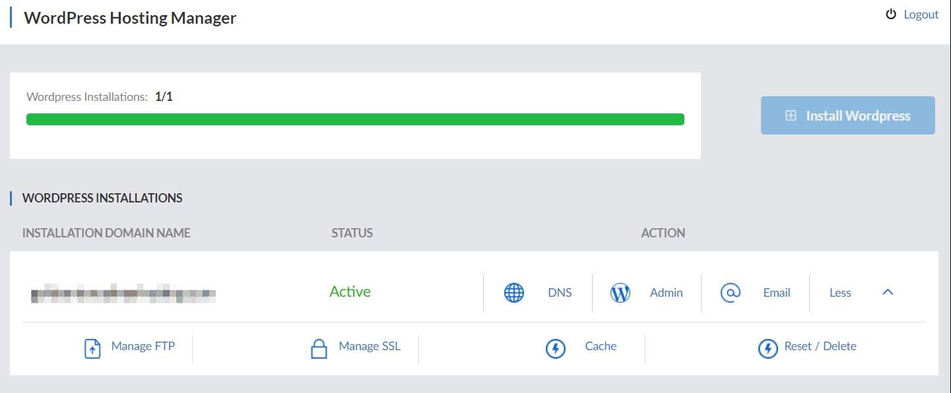951x393 pixels.
Task: Open the Admin link
Action: pyautogui.click(x=667, y=293)
